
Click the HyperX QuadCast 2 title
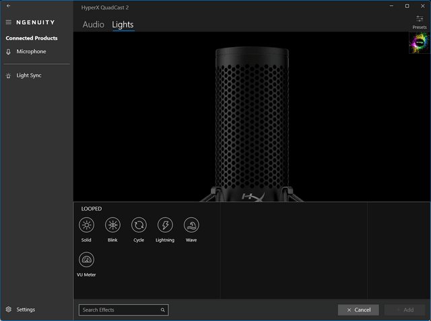[105, 7]
